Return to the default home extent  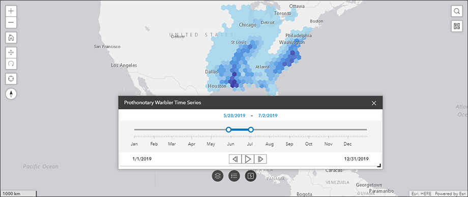(x=11, y=38)
